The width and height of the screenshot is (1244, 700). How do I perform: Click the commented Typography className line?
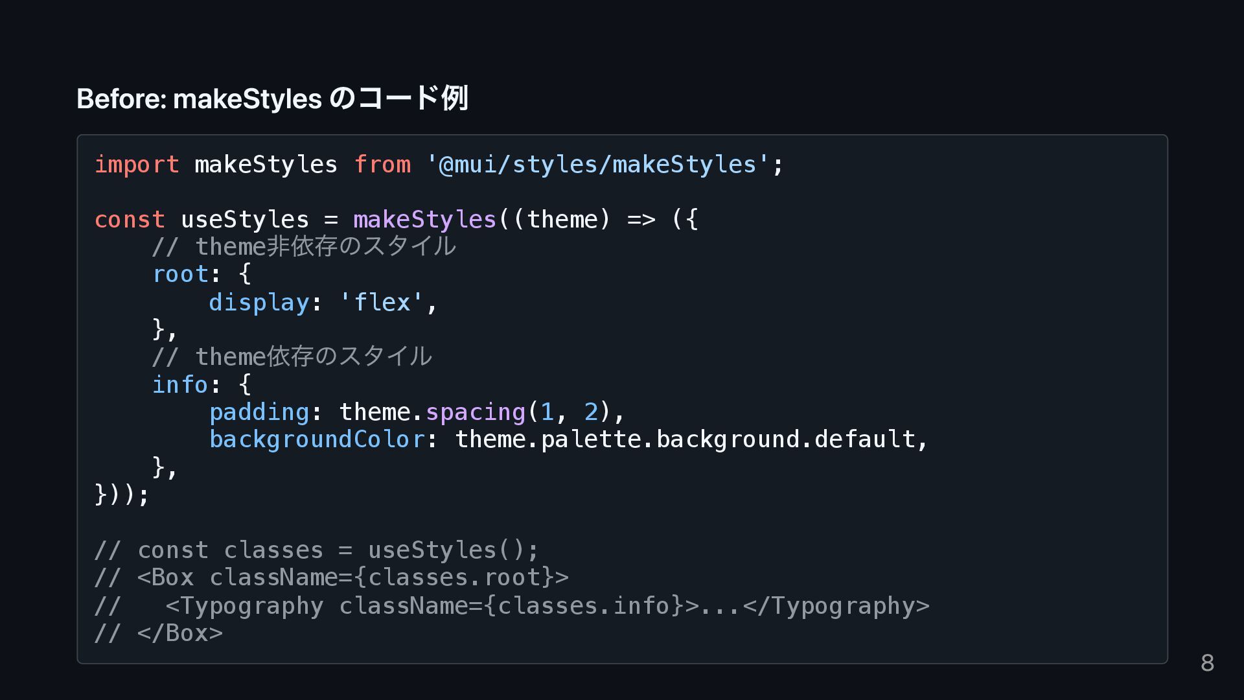click(512, 606)
